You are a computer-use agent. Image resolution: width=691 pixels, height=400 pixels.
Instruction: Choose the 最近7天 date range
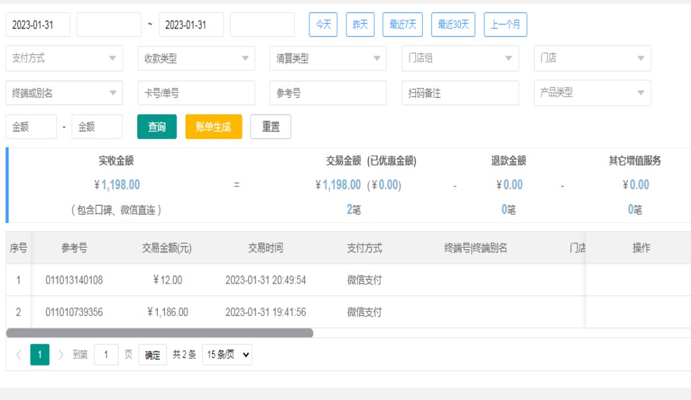pyautogui.click(x=403, y=24)
